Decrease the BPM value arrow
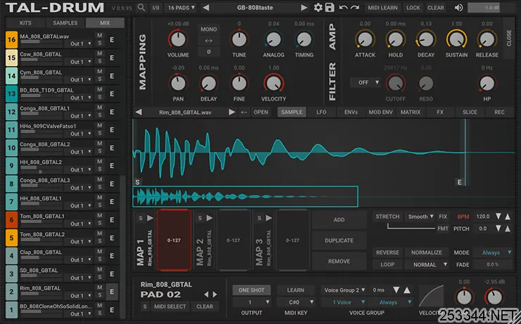Image resolution: width=521 pixels, height=324 pixels. point(498,216)
